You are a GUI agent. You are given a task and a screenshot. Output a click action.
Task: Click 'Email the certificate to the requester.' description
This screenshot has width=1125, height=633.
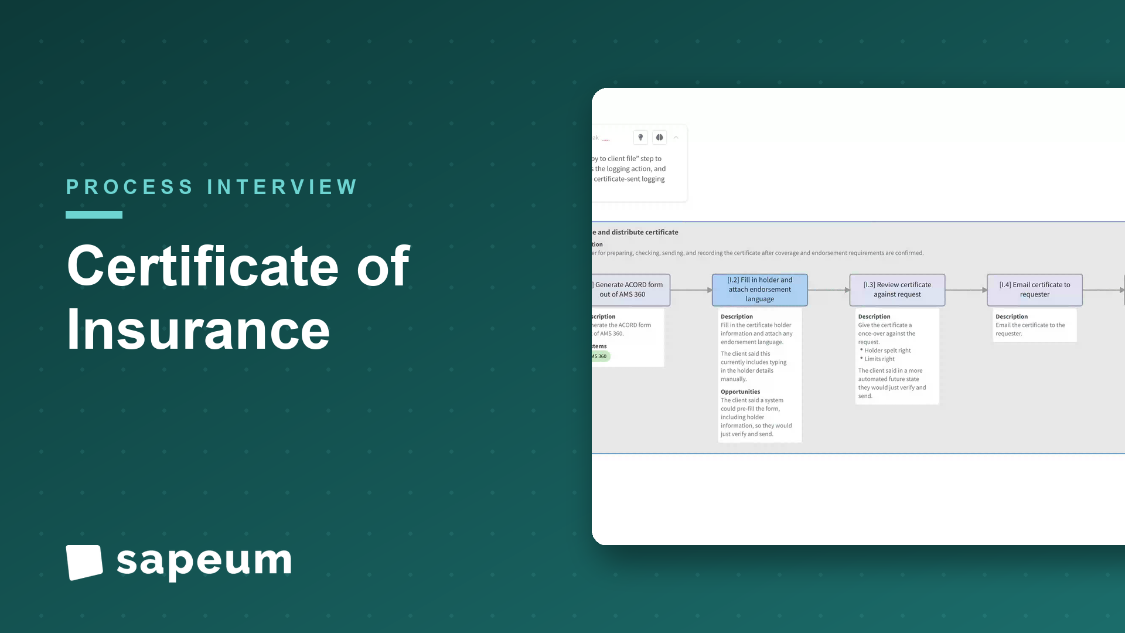click(x=1030, y=329)
